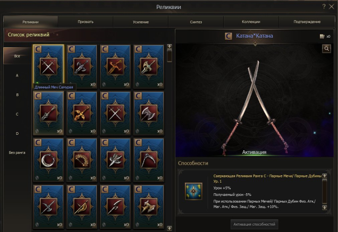This screenshot has width=338, height=232.
Task: Click relic list scrollbar up arrow
Action: [x=170, y=46]
